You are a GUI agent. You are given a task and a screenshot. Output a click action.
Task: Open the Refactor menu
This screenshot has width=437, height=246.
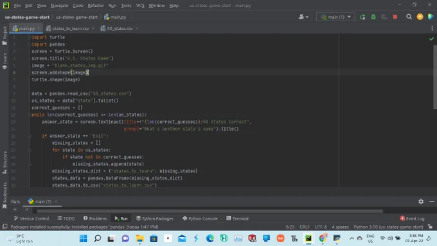tap(96, 6)
